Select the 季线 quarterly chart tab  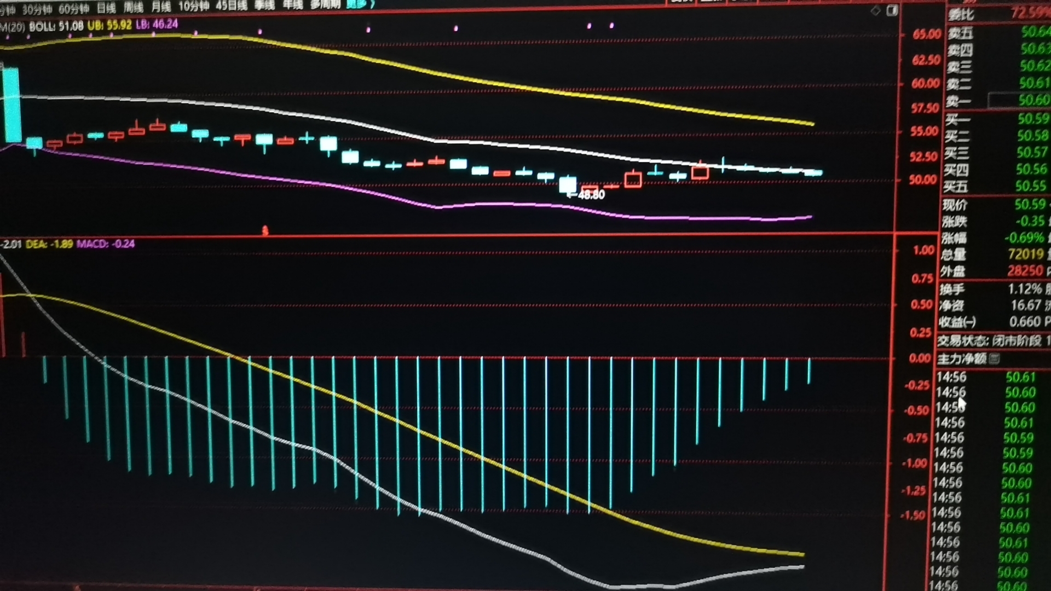tap(264, 5)
